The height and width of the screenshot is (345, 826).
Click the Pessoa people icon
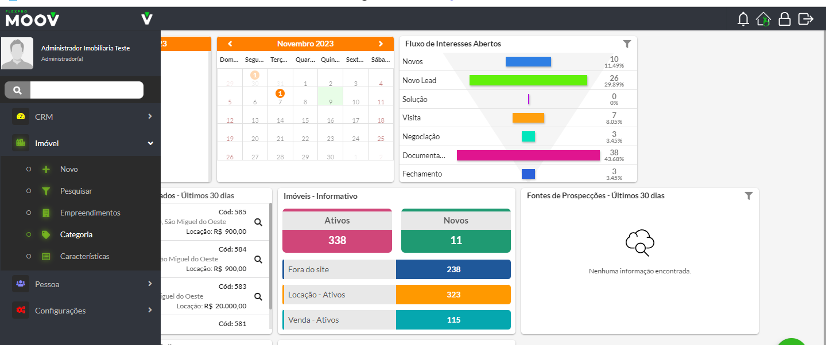21,284
